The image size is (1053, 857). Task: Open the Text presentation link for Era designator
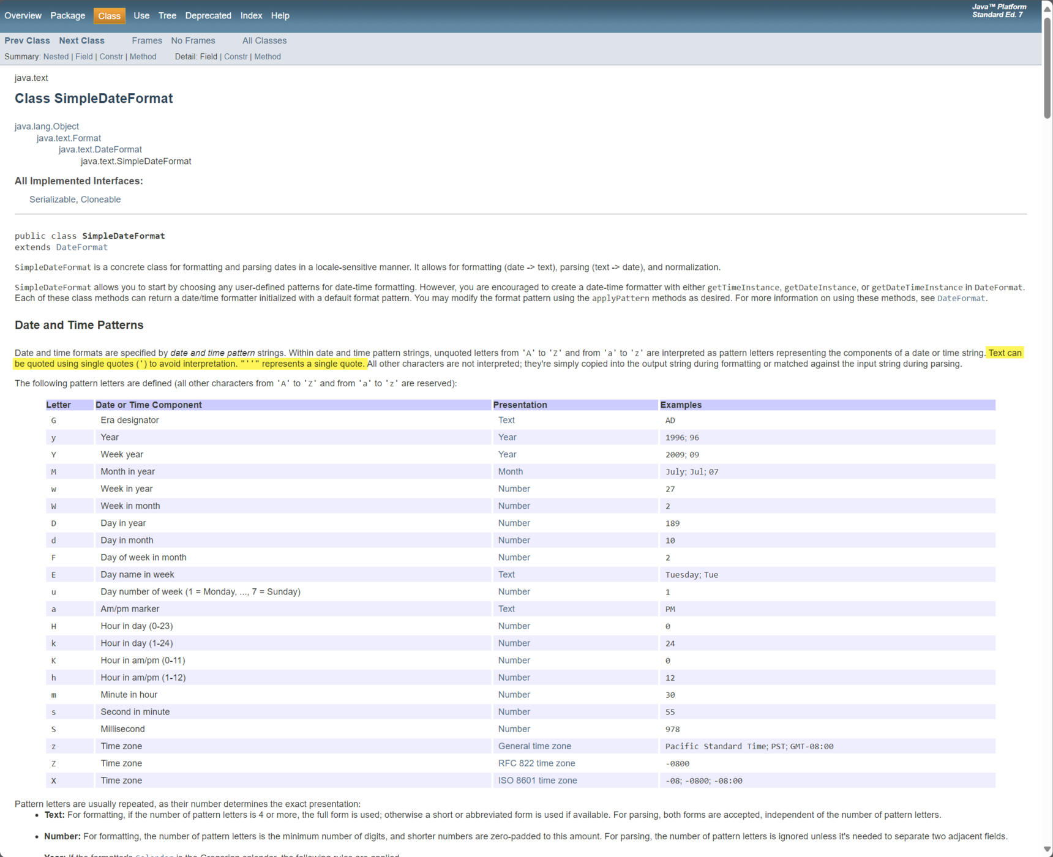[506, 421]
